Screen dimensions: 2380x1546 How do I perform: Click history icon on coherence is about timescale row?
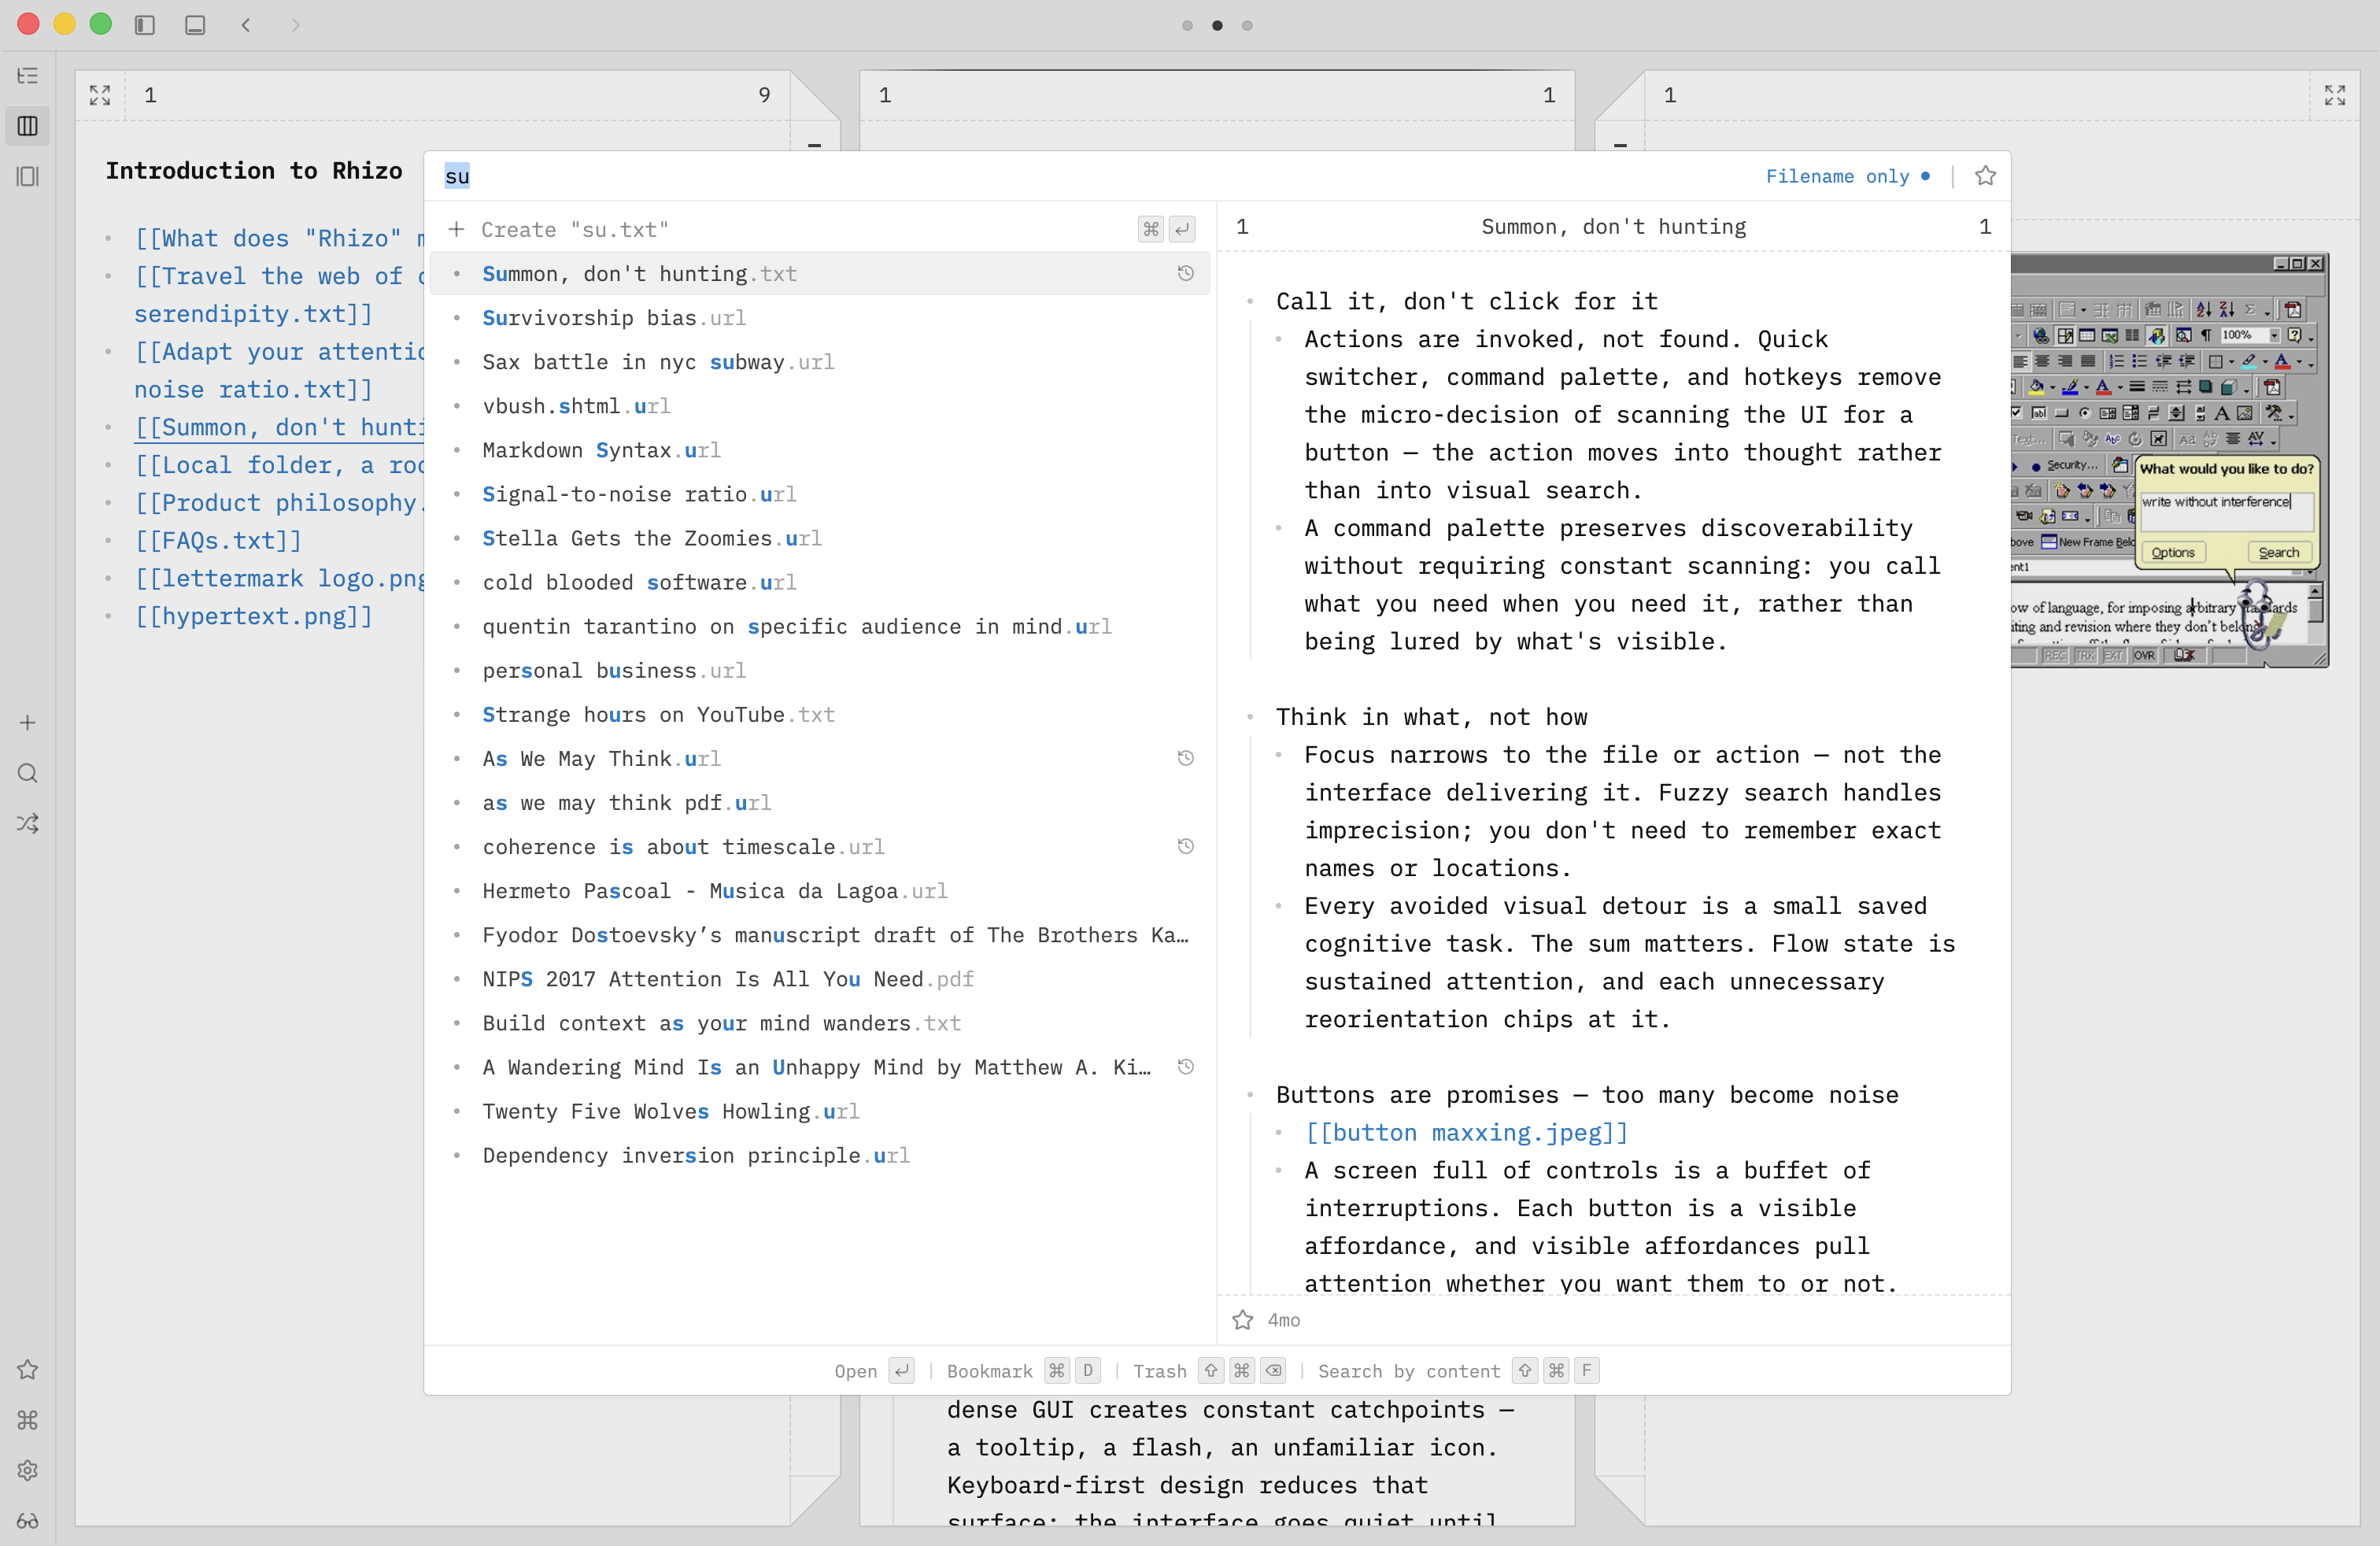(1186, 846)
